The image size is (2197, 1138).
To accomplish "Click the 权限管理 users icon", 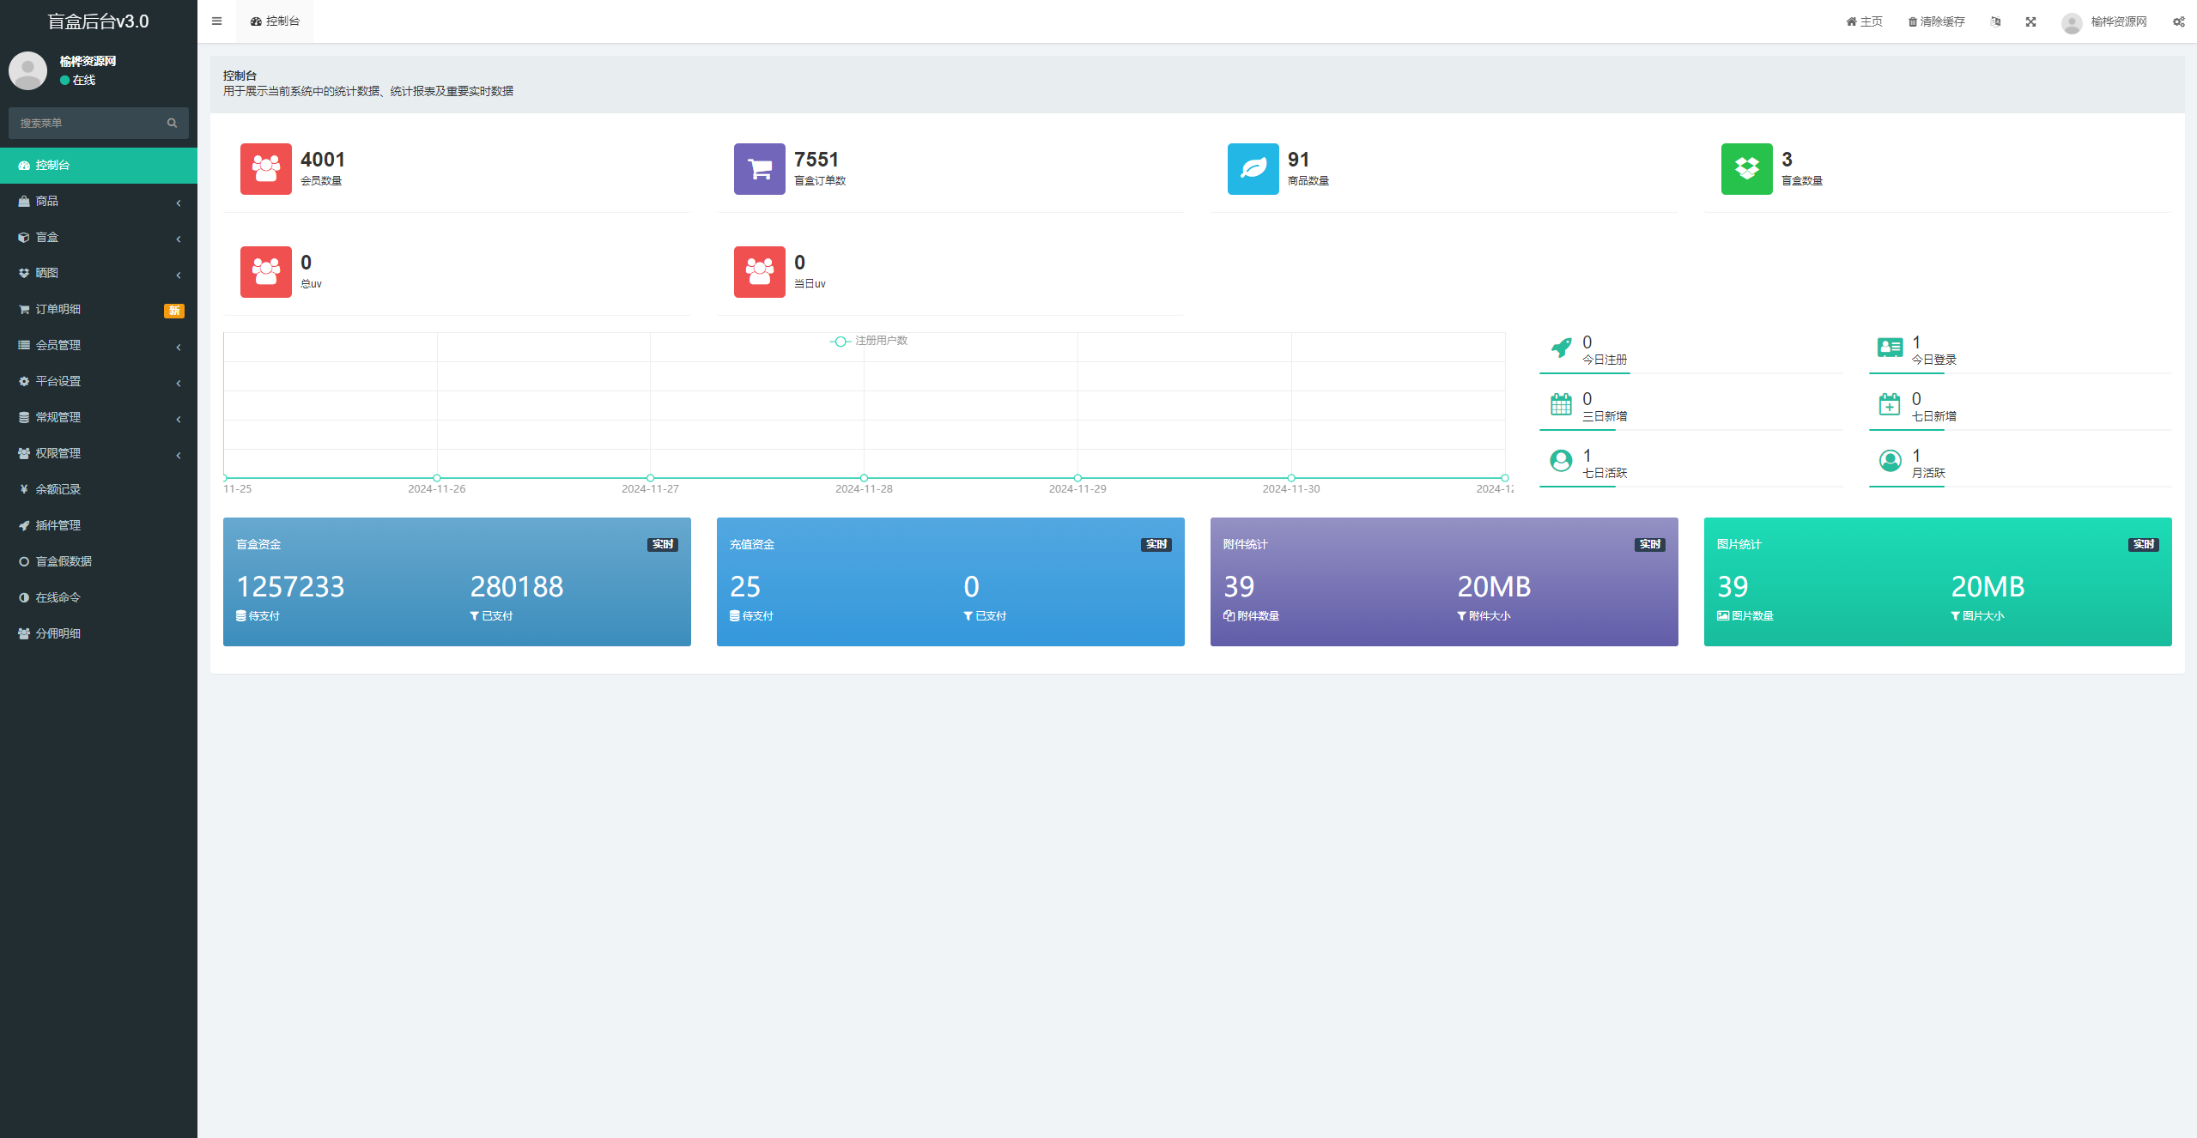I will 24,453.
